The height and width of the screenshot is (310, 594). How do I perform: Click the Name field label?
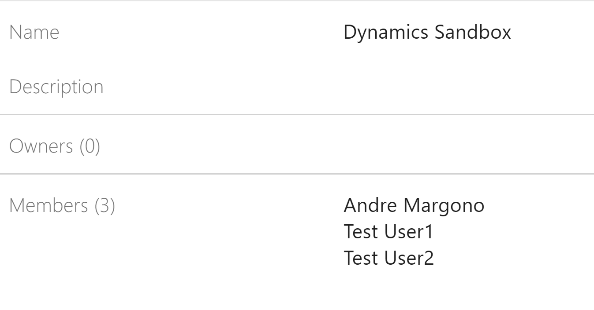coord(34,33)
